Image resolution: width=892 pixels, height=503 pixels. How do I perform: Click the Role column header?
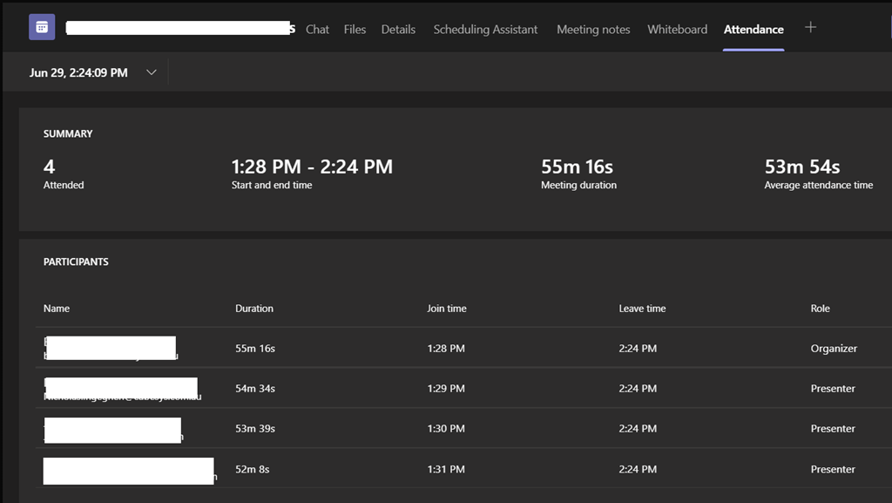(820, 309)
